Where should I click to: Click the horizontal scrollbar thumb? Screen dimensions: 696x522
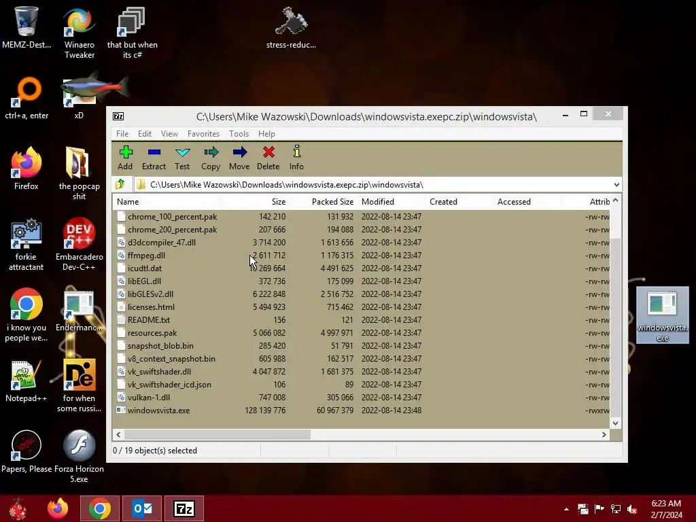217,434
